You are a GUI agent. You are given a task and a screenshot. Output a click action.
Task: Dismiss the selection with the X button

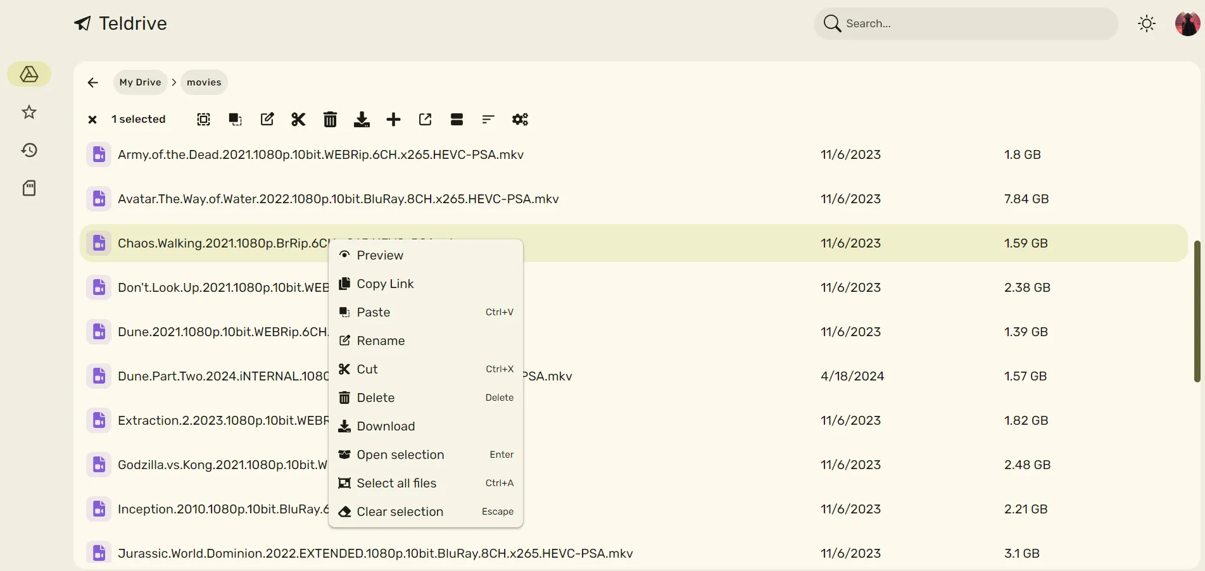pyautogui.click(x=92, y=120)
